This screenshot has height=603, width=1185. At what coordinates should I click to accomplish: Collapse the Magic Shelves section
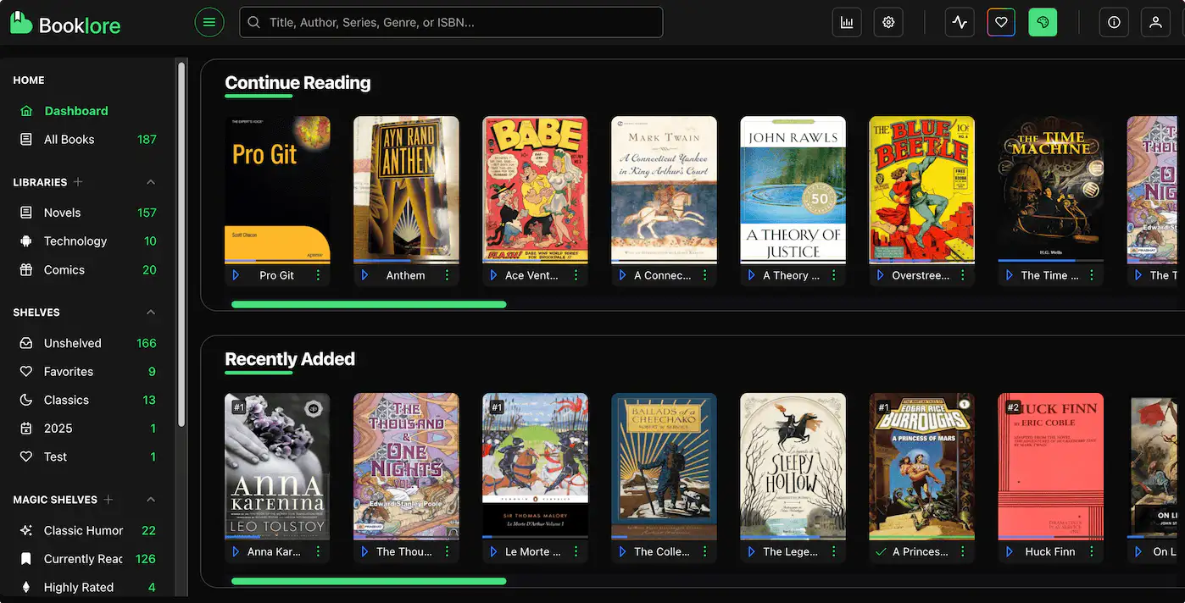pos(151,500)
